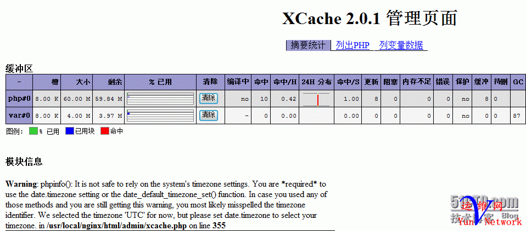Click the 阻塞 column header
The height and width of the screenshot is (231, 526).
click(x=390, y=82)
